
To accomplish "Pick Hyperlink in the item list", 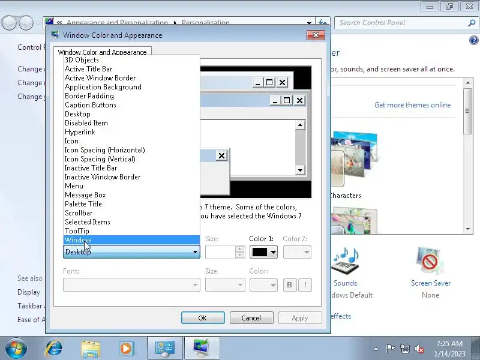I will (131, 132).
